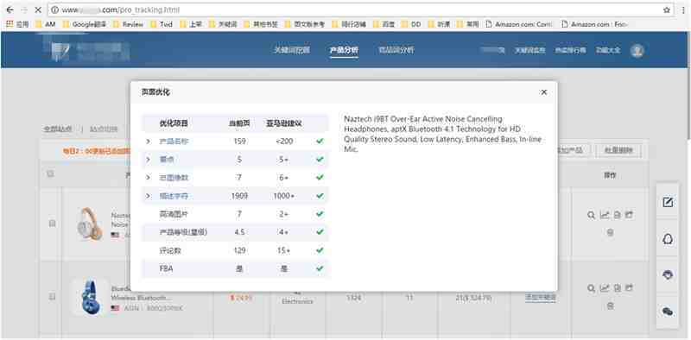Go back with browser back arrow

point(10,9)
